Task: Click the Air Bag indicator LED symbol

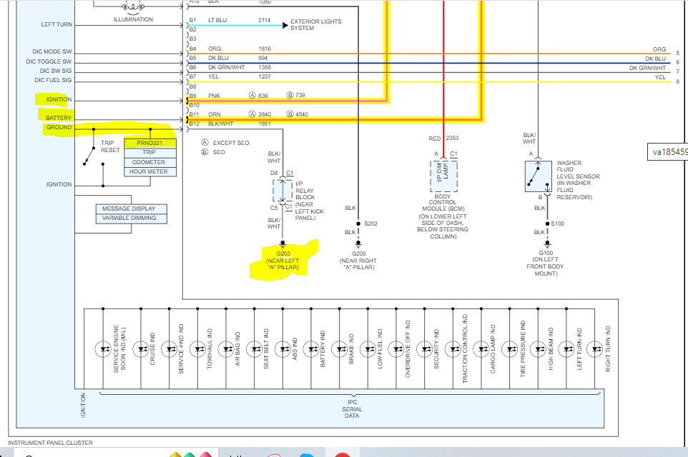Action: 226,349
